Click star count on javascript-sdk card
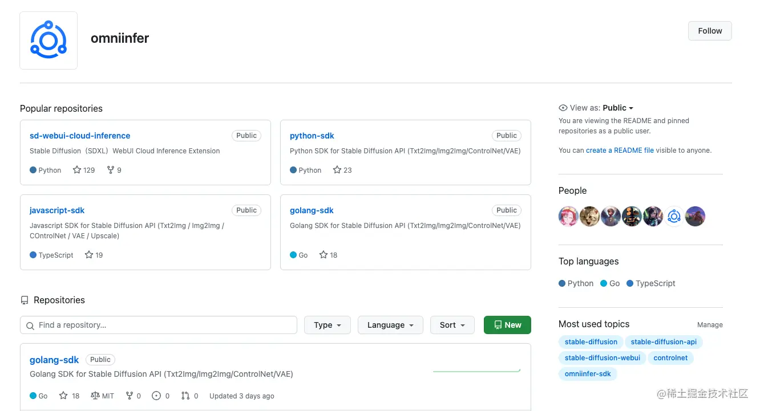The height and width of the screenshot is (411, 760). (94, 255)
